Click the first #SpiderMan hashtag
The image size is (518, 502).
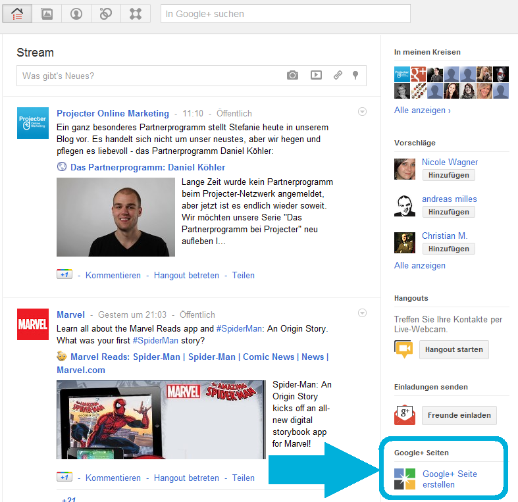coord(239,328)
